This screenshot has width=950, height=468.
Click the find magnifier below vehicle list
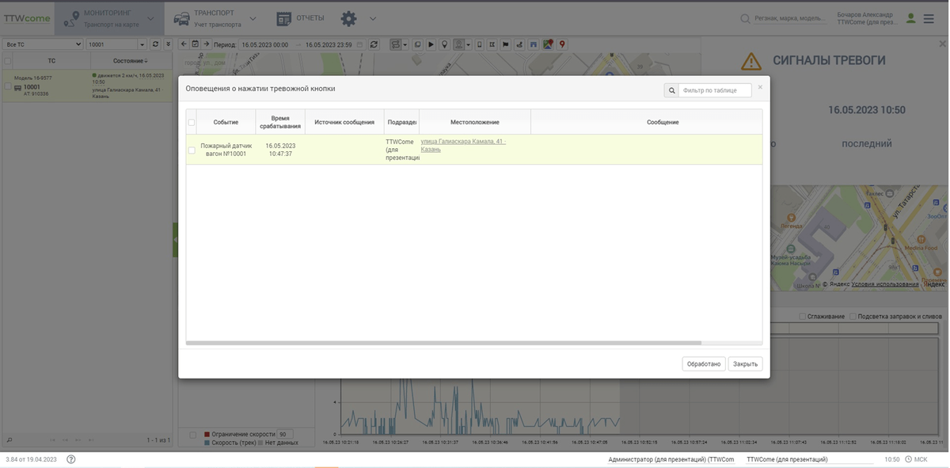9,439
